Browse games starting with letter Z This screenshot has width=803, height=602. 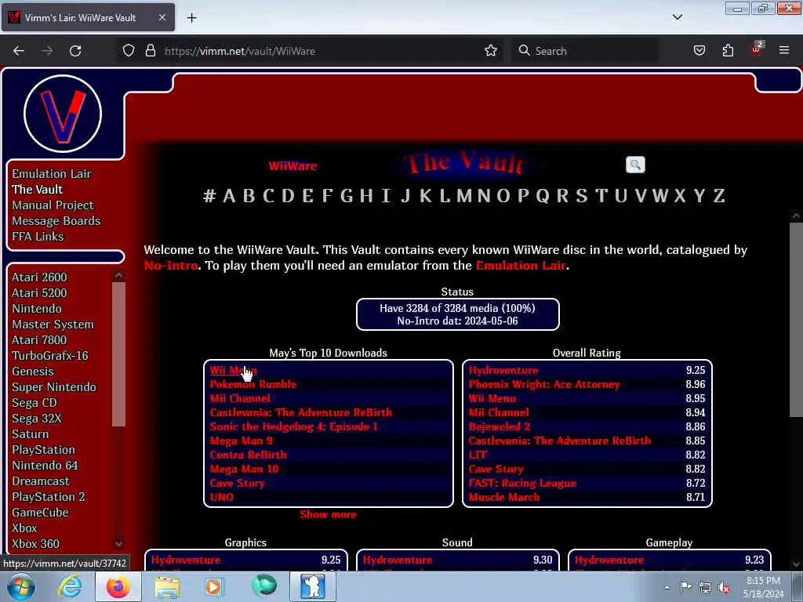point(719,195)
